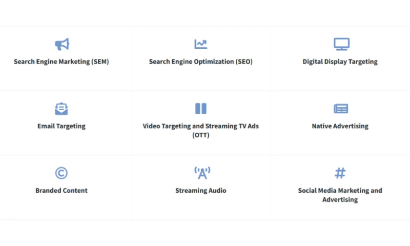
Task: Click the line chart SEO icon
Action: 201,44
